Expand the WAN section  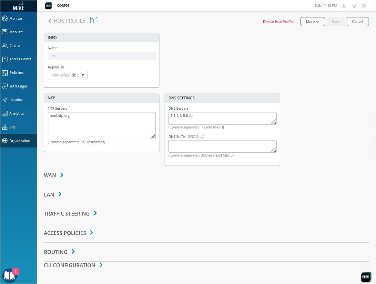[x=62, y=175]
